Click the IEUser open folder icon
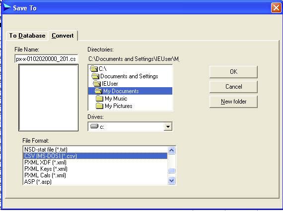Screen dimensions: 283x211 click(x=97, y=84)
